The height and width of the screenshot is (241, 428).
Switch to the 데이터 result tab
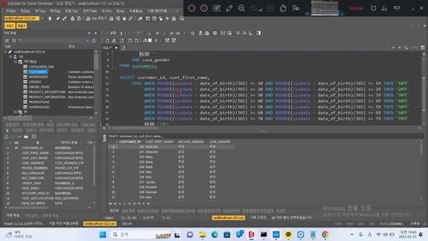click(114, 211)
